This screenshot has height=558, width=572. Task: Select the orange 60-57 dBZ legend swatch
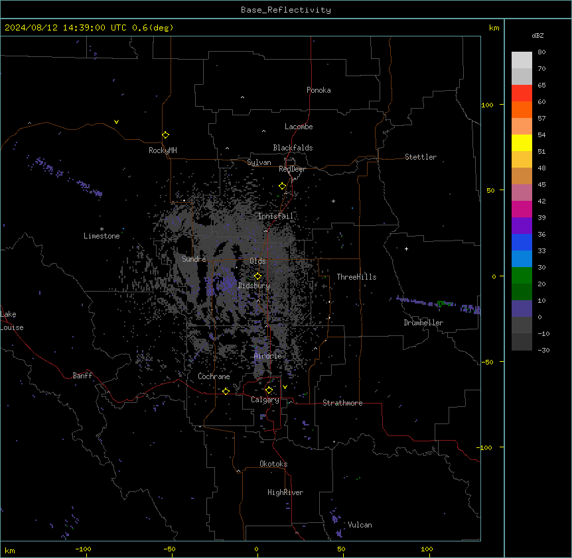pos(522,109)
